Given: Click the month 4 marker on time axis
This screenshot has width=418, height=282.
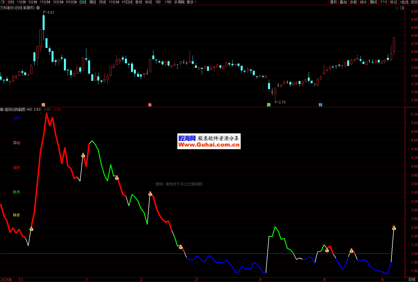Looking at the screenshot, I should coord(261,280).
